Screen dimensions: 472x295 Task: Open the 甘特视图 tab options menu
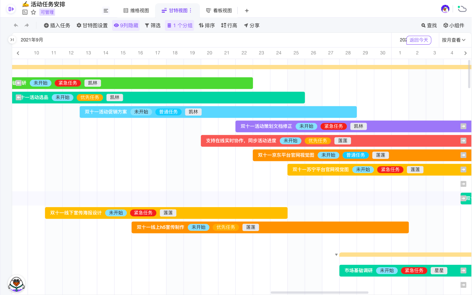(x=191, y=10)
